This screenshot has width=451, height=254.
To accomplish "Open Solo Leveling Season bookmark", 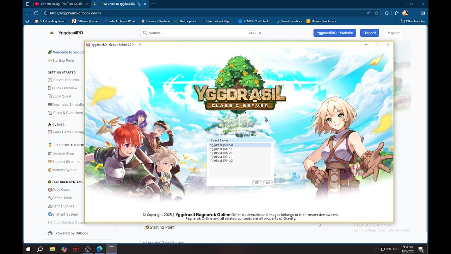I will click(x=51, y=21).
